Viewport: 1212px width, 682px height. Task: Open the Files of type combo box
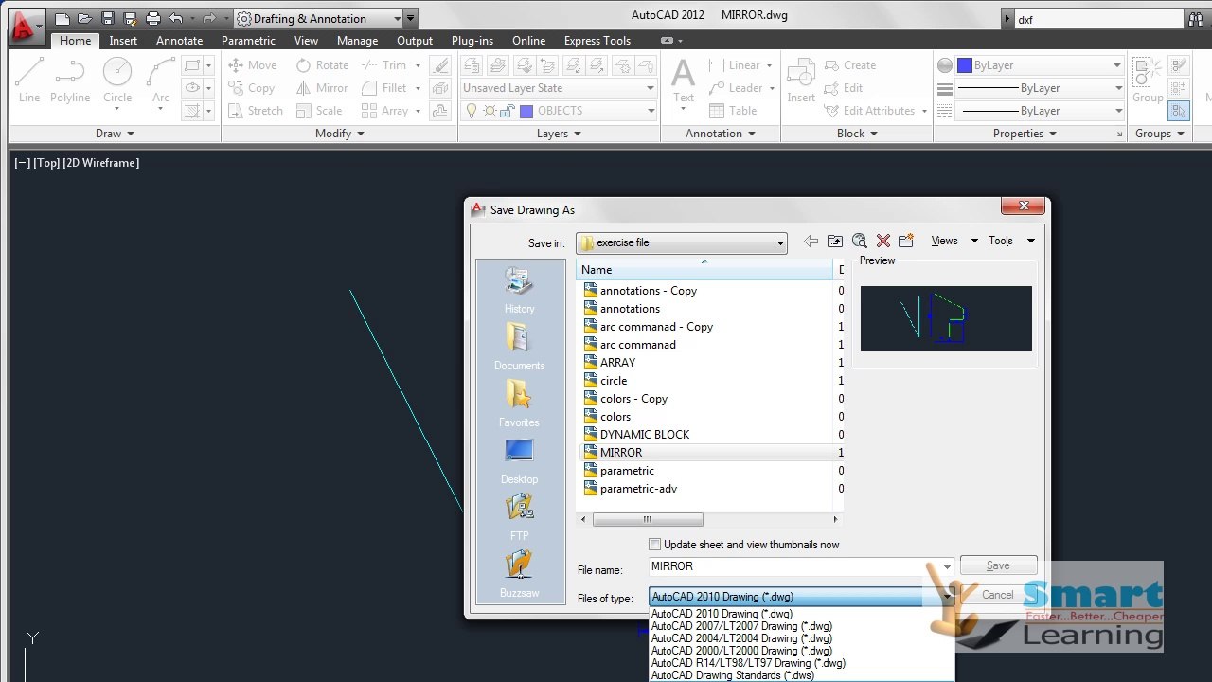802,597
